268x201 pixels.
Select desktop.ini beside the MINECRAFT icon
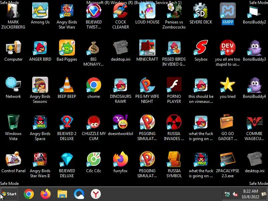tap(121, 48)
